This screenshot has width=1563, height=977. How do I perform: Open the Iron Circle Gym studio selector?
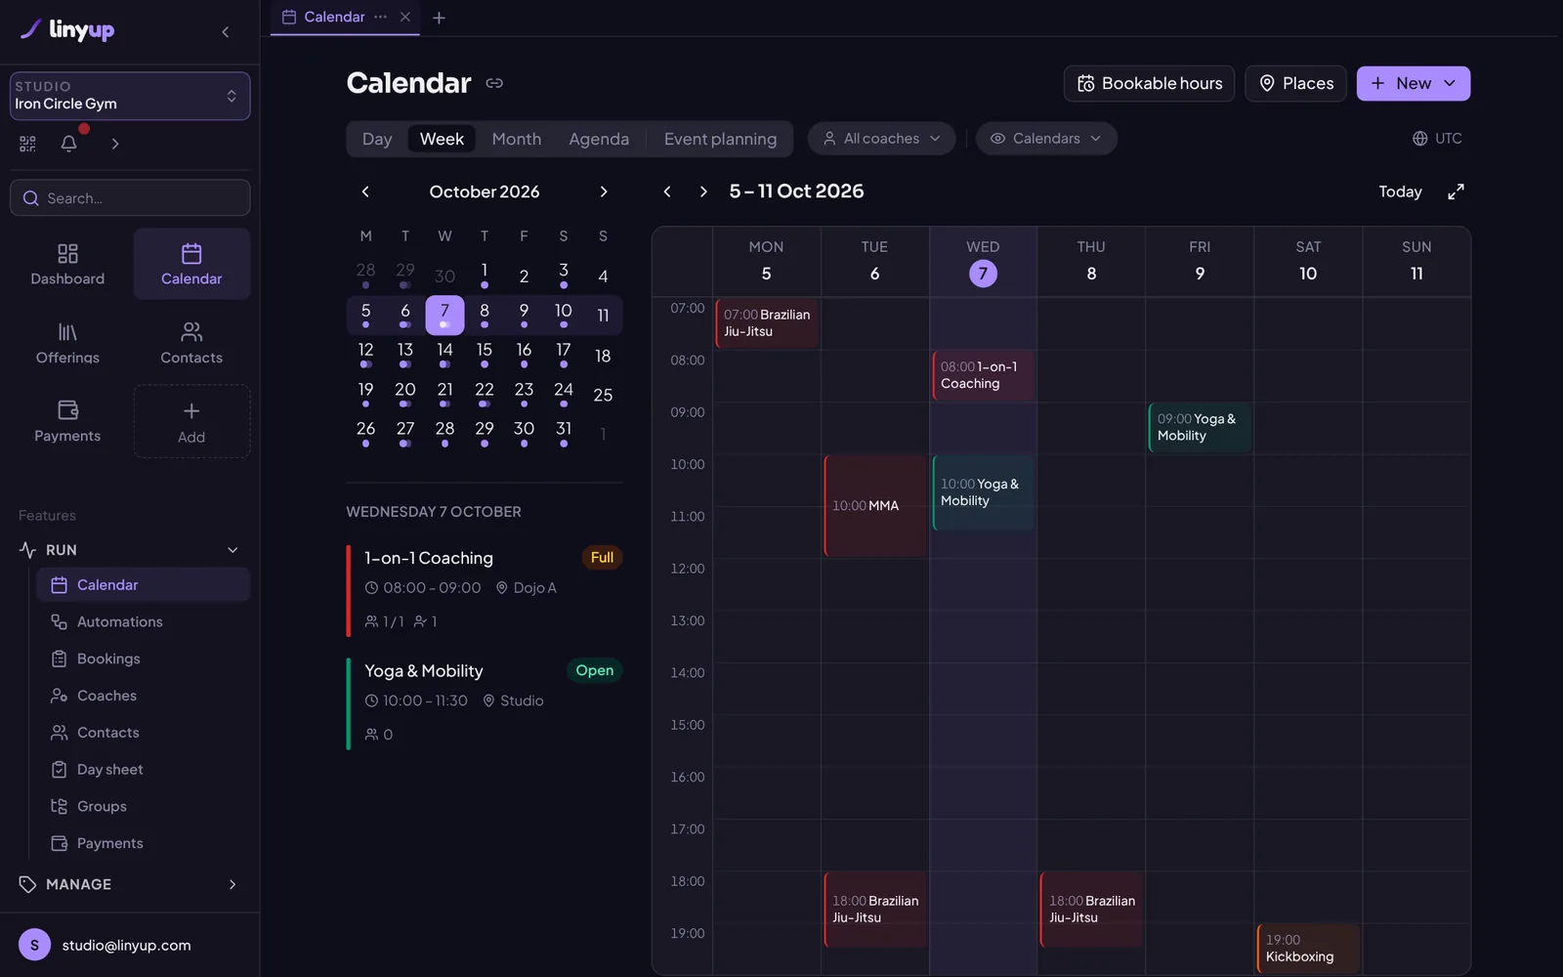[x=130, y=96]
